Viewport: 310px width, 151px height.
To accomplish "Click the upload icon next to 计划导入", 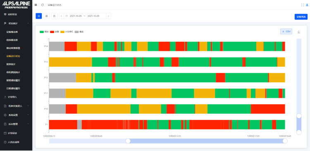I will pos(5,97).
